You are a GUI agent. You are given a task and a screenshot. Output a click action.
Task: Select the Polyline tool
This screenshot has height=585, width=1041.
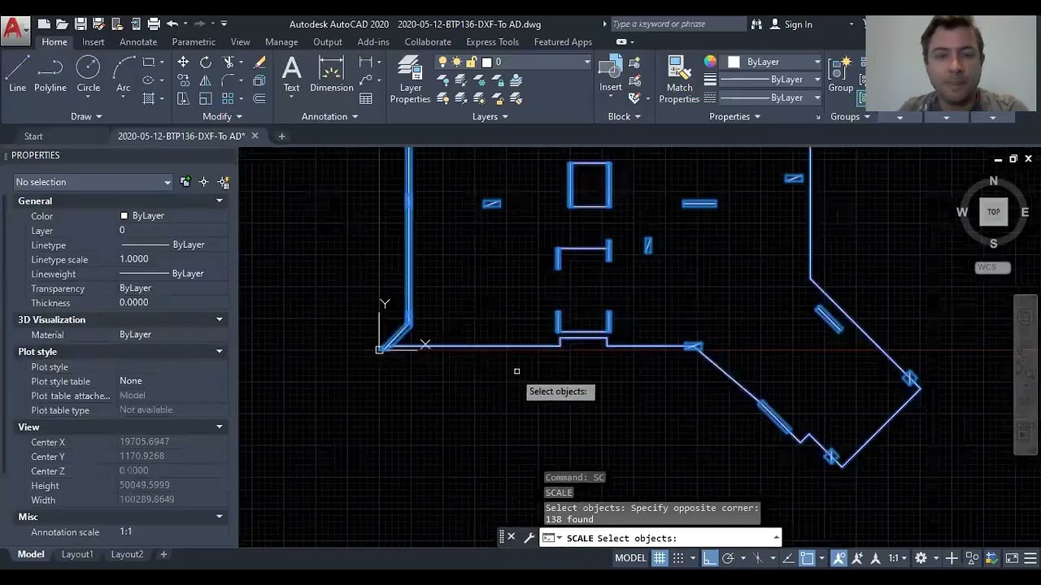[50, 74]
